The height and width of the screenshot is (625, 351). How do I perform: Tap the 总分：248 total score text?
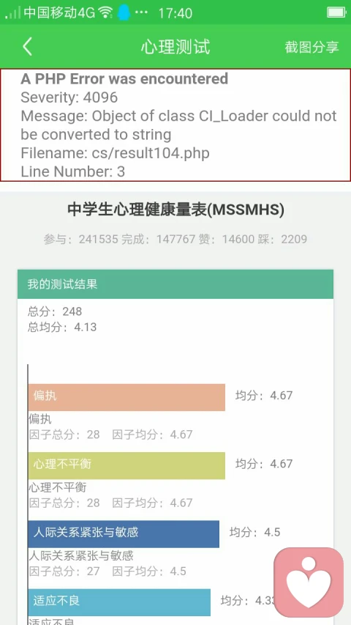pos(55,311)
